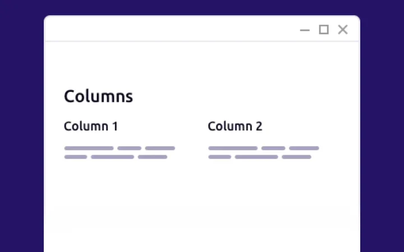The width and height of the screenshot is (404, 252).
Task: Minimize the window
Action: (305, 30)
